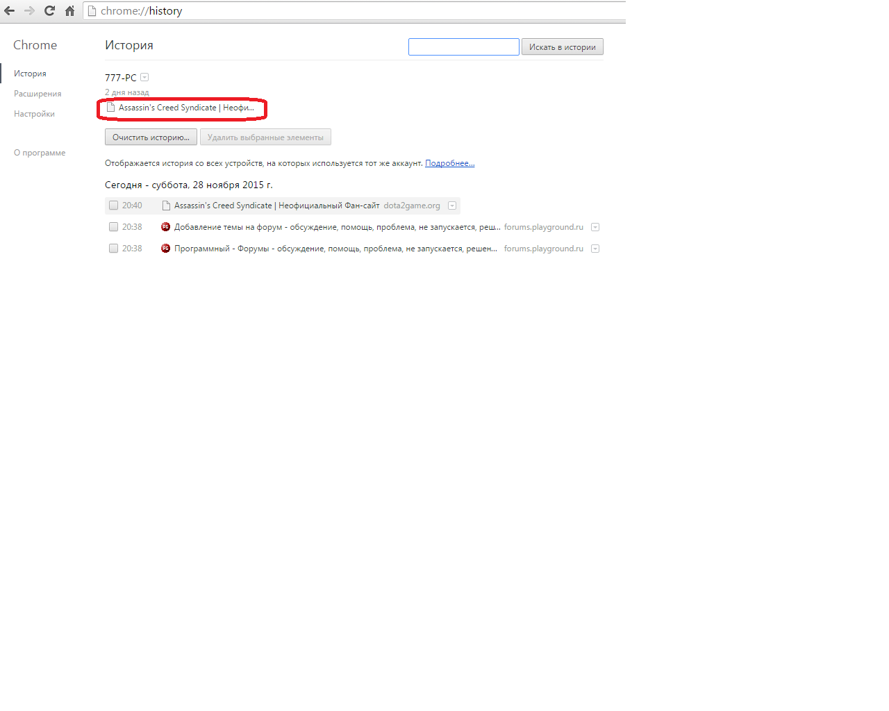Click the '2 дня назад' label

point(127,92)
